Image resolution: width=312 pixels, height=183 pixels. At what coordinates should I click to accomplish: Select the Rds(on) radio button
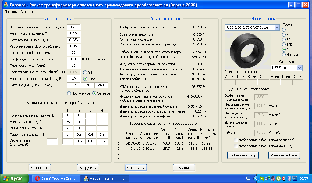click(85, 73)
